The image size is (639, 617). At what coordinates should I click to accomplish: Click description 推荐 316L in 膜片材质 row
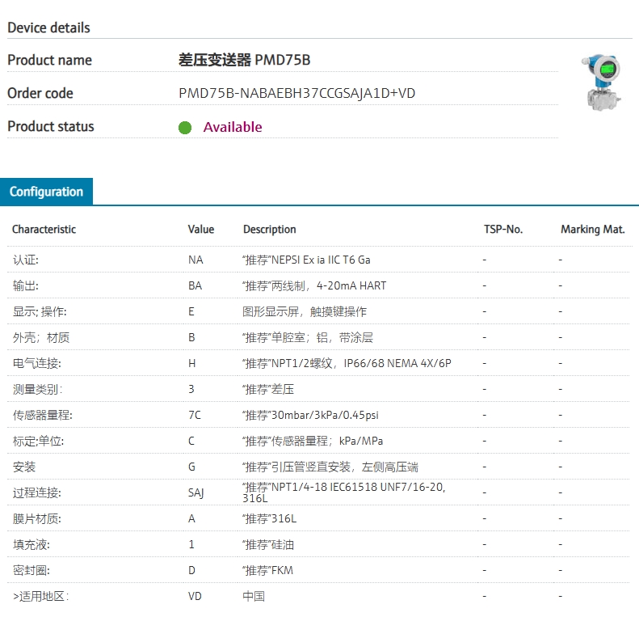point(269,518)
